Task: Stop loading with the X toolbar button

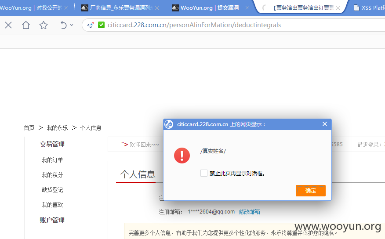Action: pyautogui.click(x=8, y=25)
